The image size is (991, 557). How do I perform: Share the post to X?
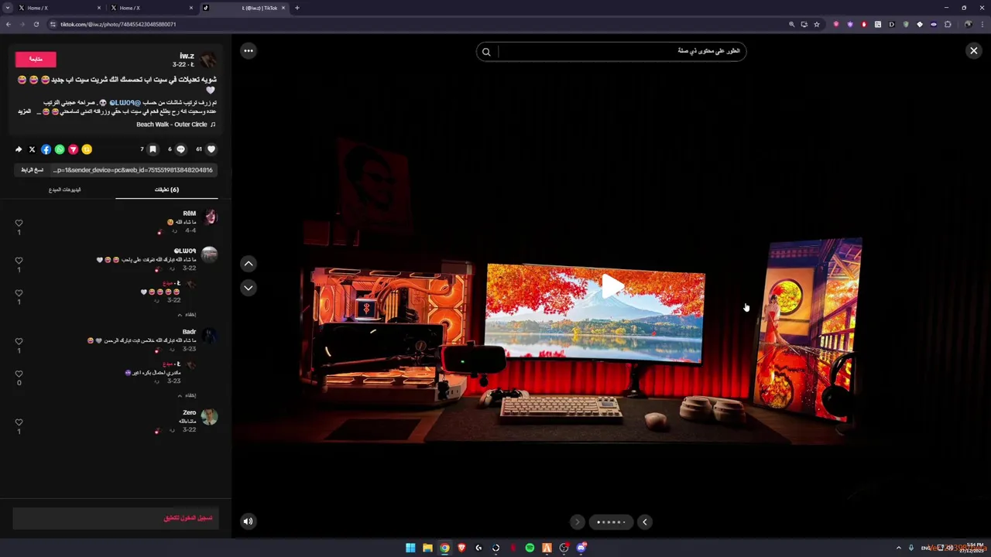32,149
